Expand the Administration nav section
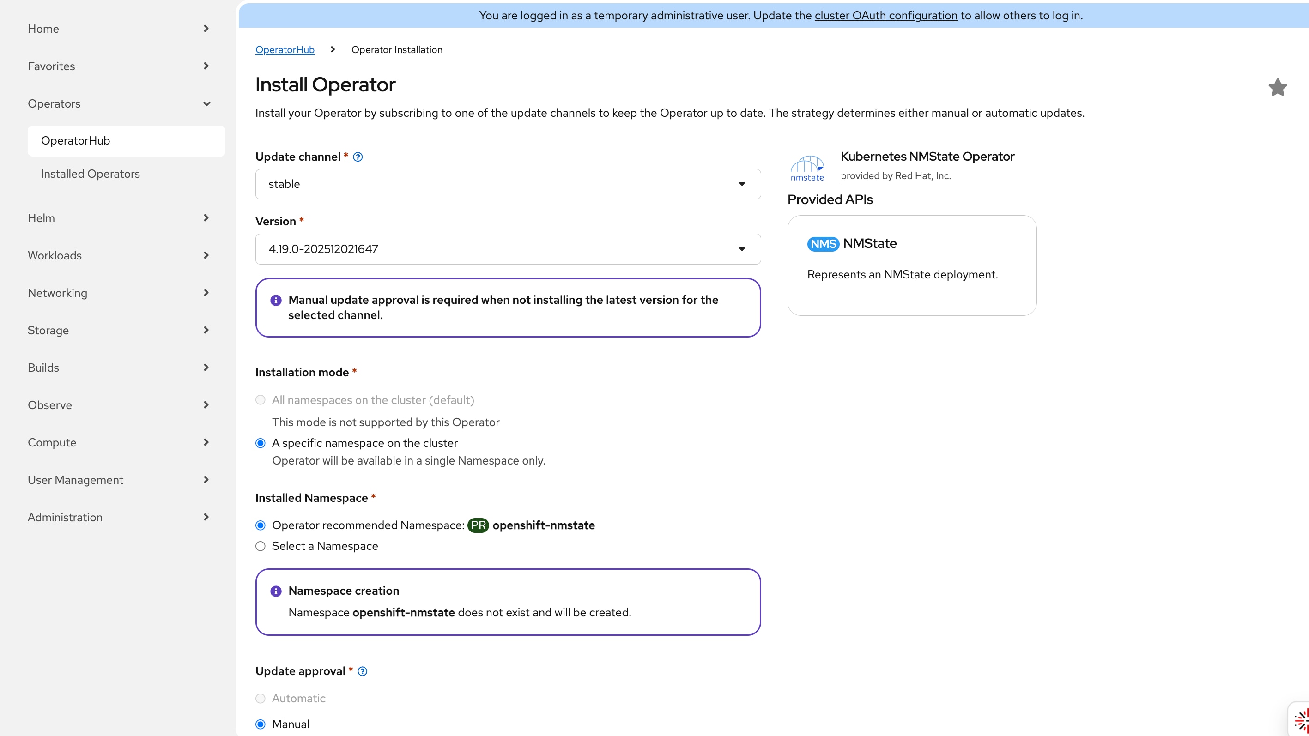 click(118, 518)
